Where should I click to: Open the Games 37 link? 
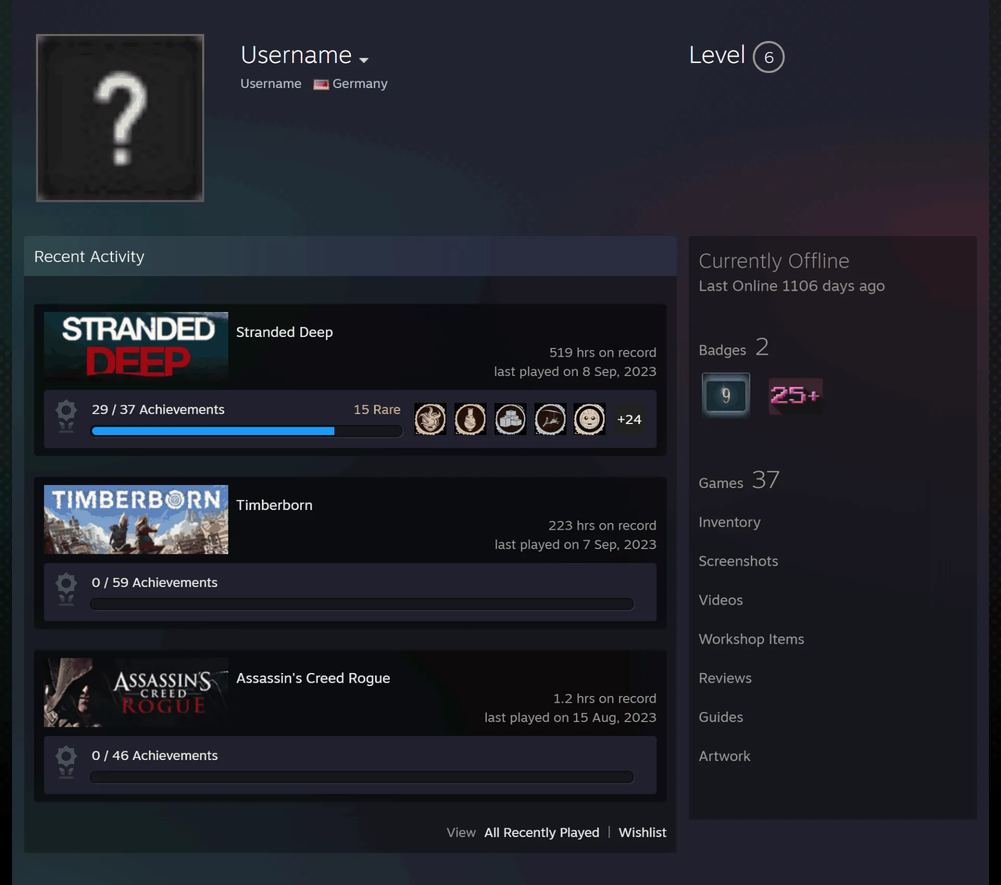[739, 480]
